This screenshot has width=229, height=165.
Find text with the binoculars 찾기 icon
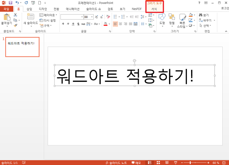pyautogui.click(x=204, y=15)
